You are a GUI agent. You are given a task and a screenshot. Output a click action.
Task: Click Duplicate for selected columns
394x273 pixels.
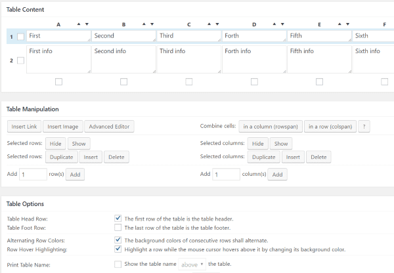coord(263,157)
